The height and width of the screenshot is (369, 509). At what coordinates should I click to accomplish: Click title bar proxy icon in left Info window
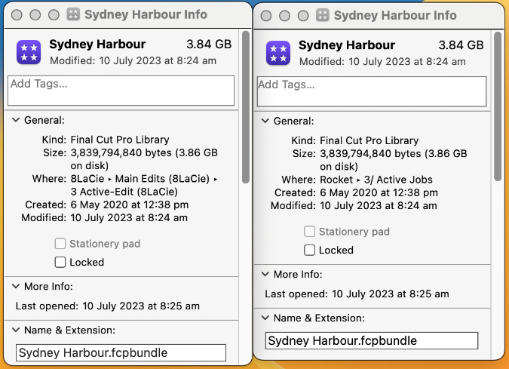[x=73, y=14]
